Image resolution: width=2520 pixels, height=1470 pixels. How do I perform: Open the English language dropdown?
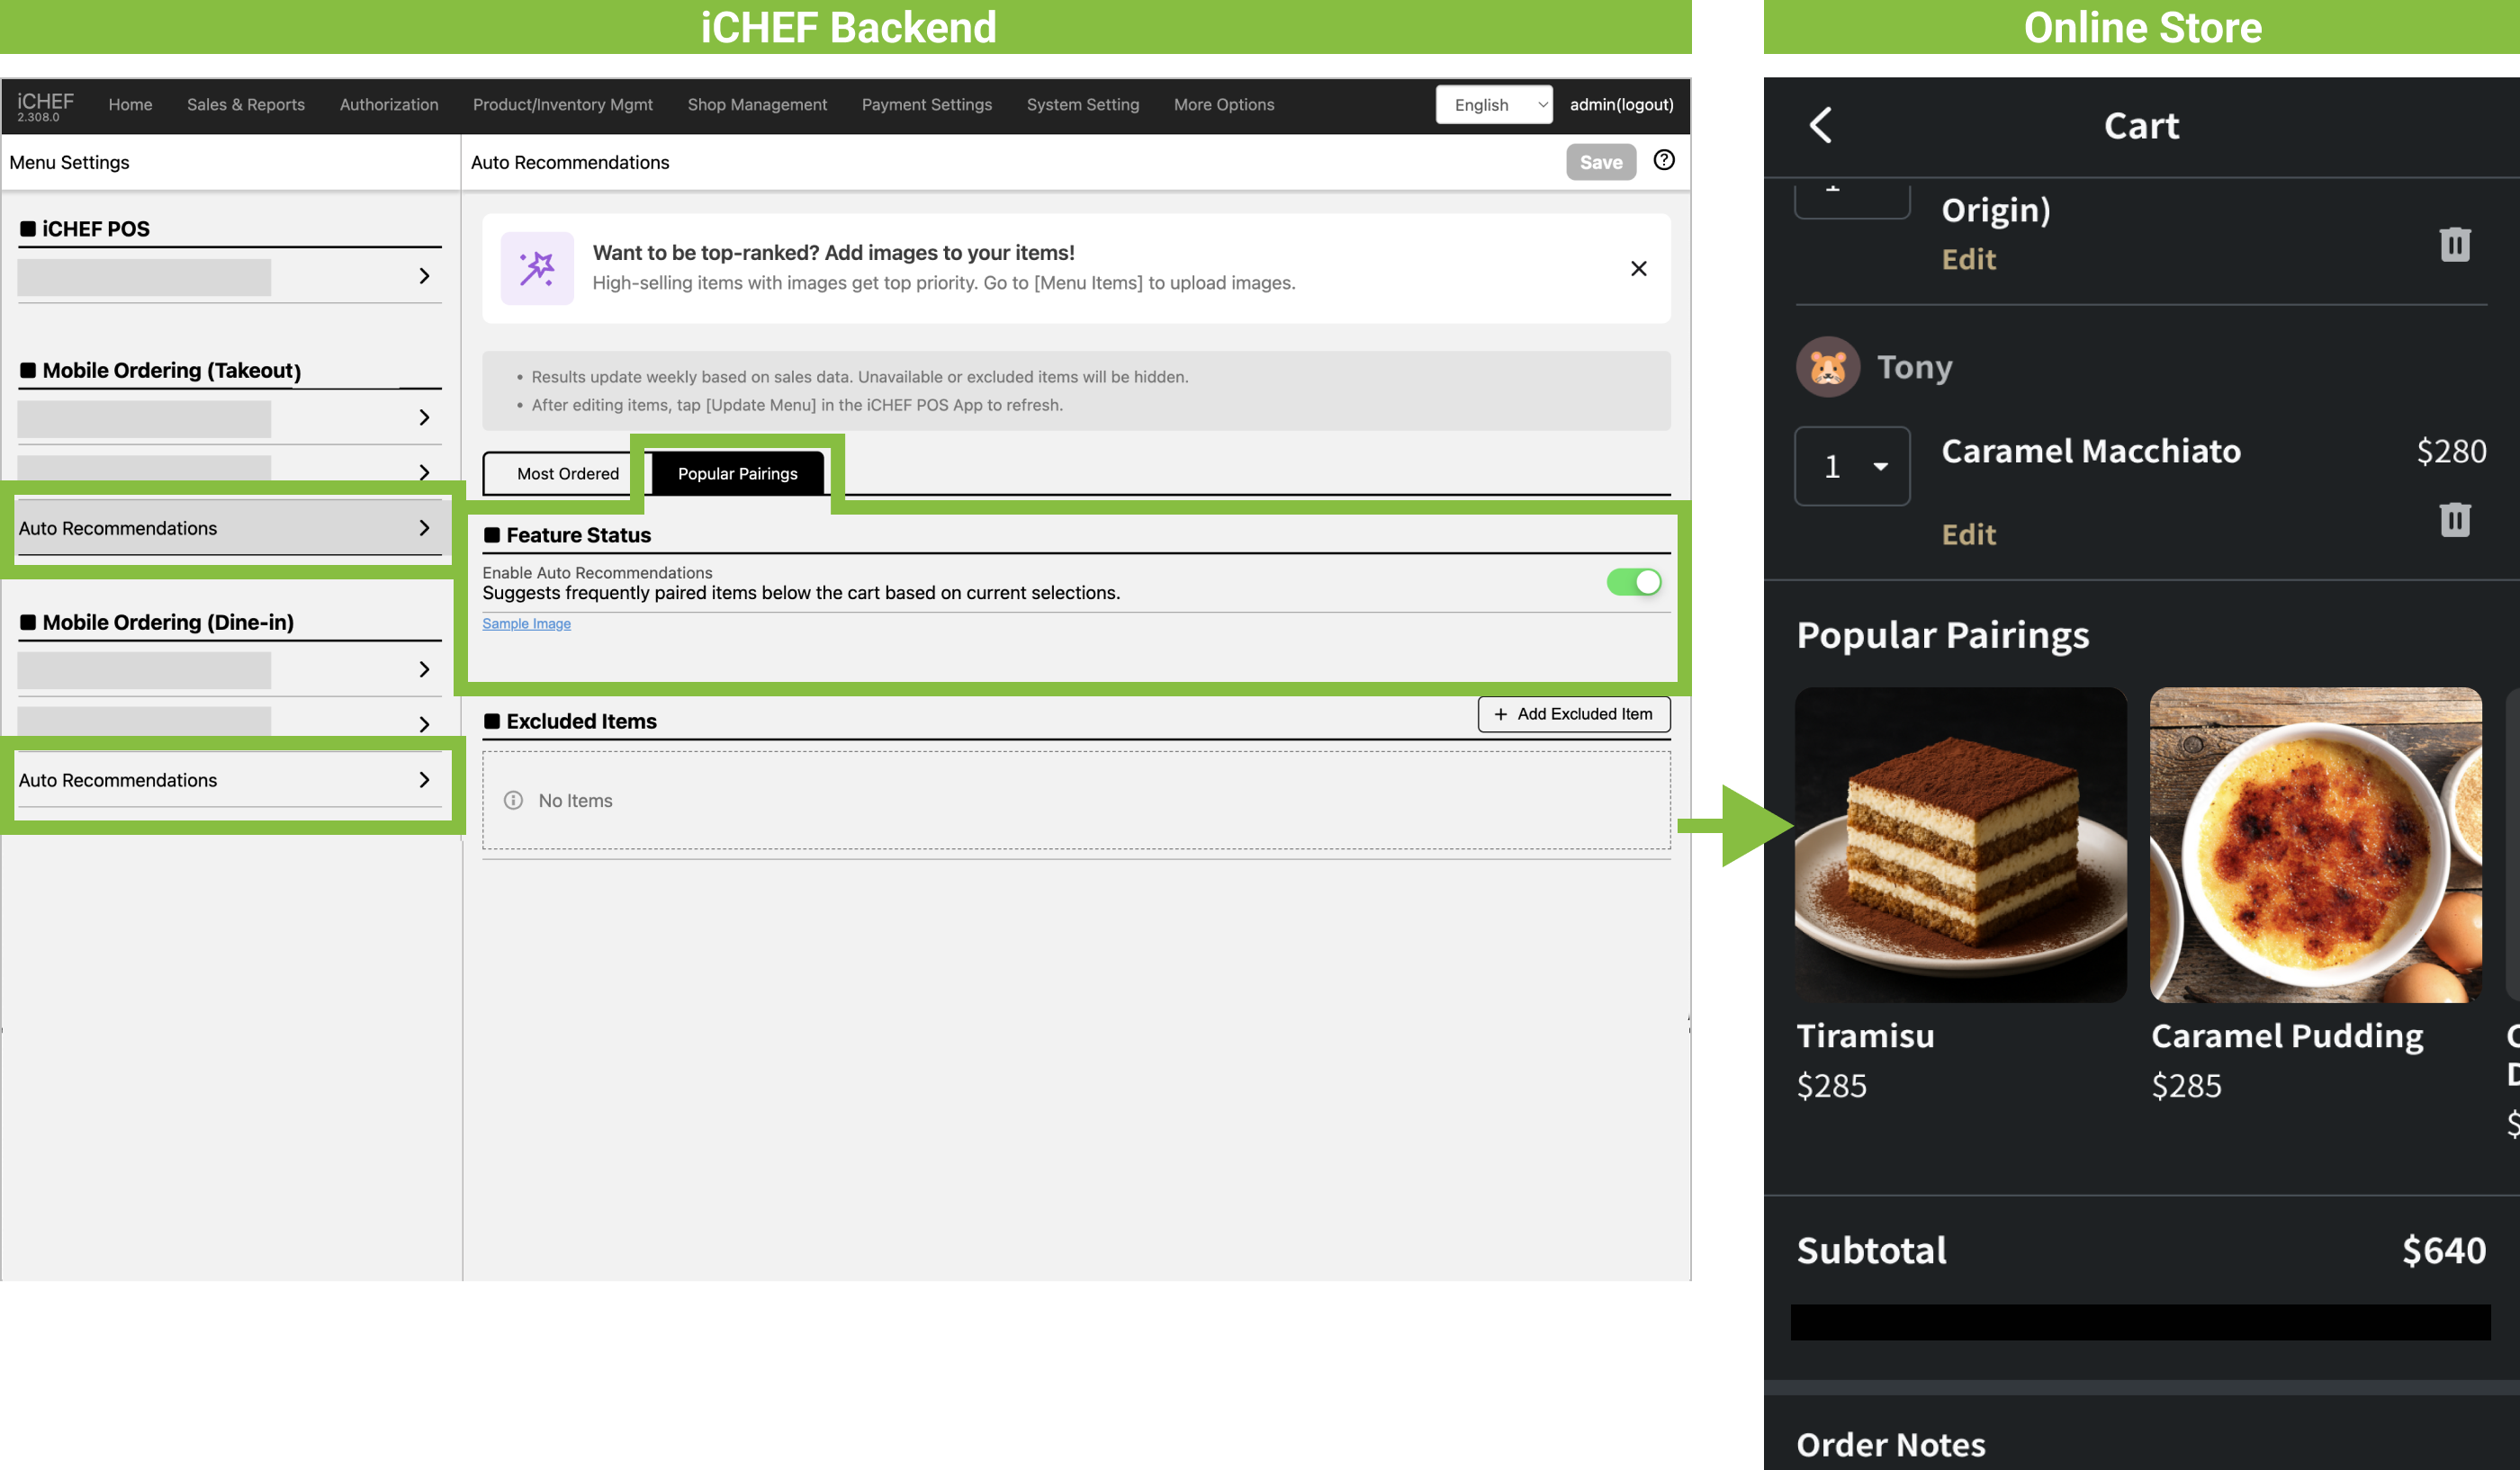pyautogui.click(x=1493, y=105)
